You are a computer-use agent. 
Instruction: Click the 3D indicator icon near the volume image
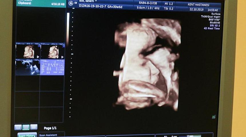point(213,116)
